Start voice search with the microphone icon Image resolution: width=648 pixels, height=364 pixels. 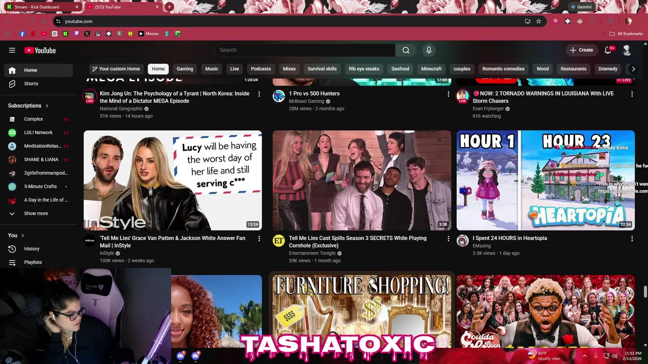click(x=429, y=50)
